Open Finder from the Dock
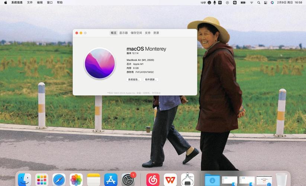Screen dimensions: 306x186 25,180
